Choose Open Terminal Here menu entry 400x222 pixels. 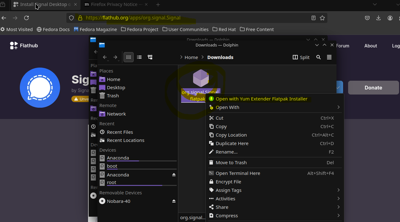click(x=275, y=173)
